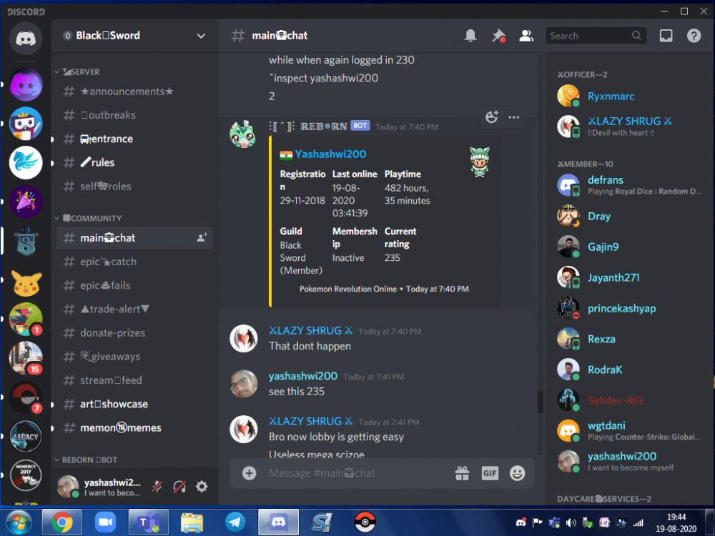
Task: Toggle member list visibility
Action: (x=526, y=36)
